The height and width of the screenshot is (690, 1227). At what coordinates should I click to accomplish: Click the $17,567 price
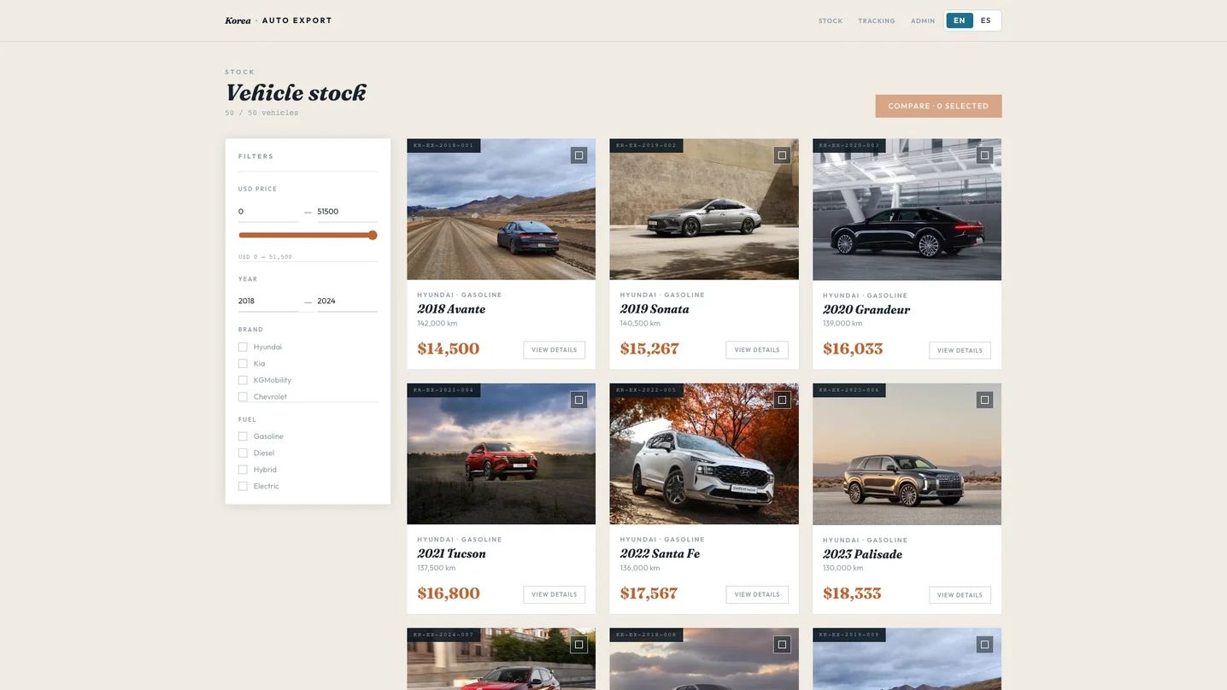pos(649,594)
